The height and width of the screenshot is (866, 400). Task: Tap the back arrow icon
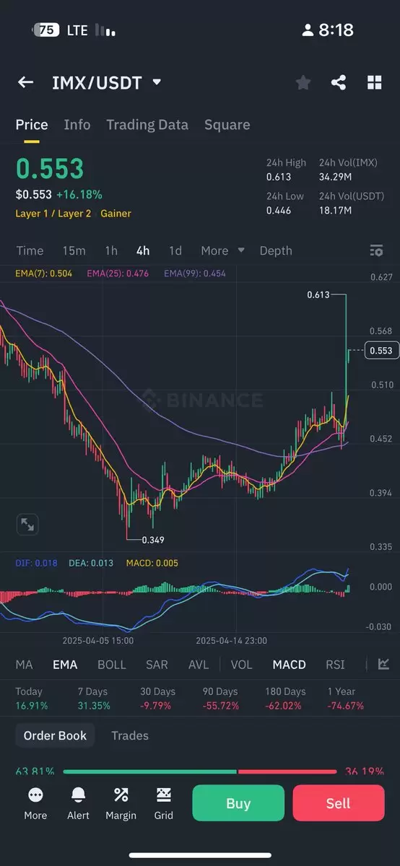point(25,82)
